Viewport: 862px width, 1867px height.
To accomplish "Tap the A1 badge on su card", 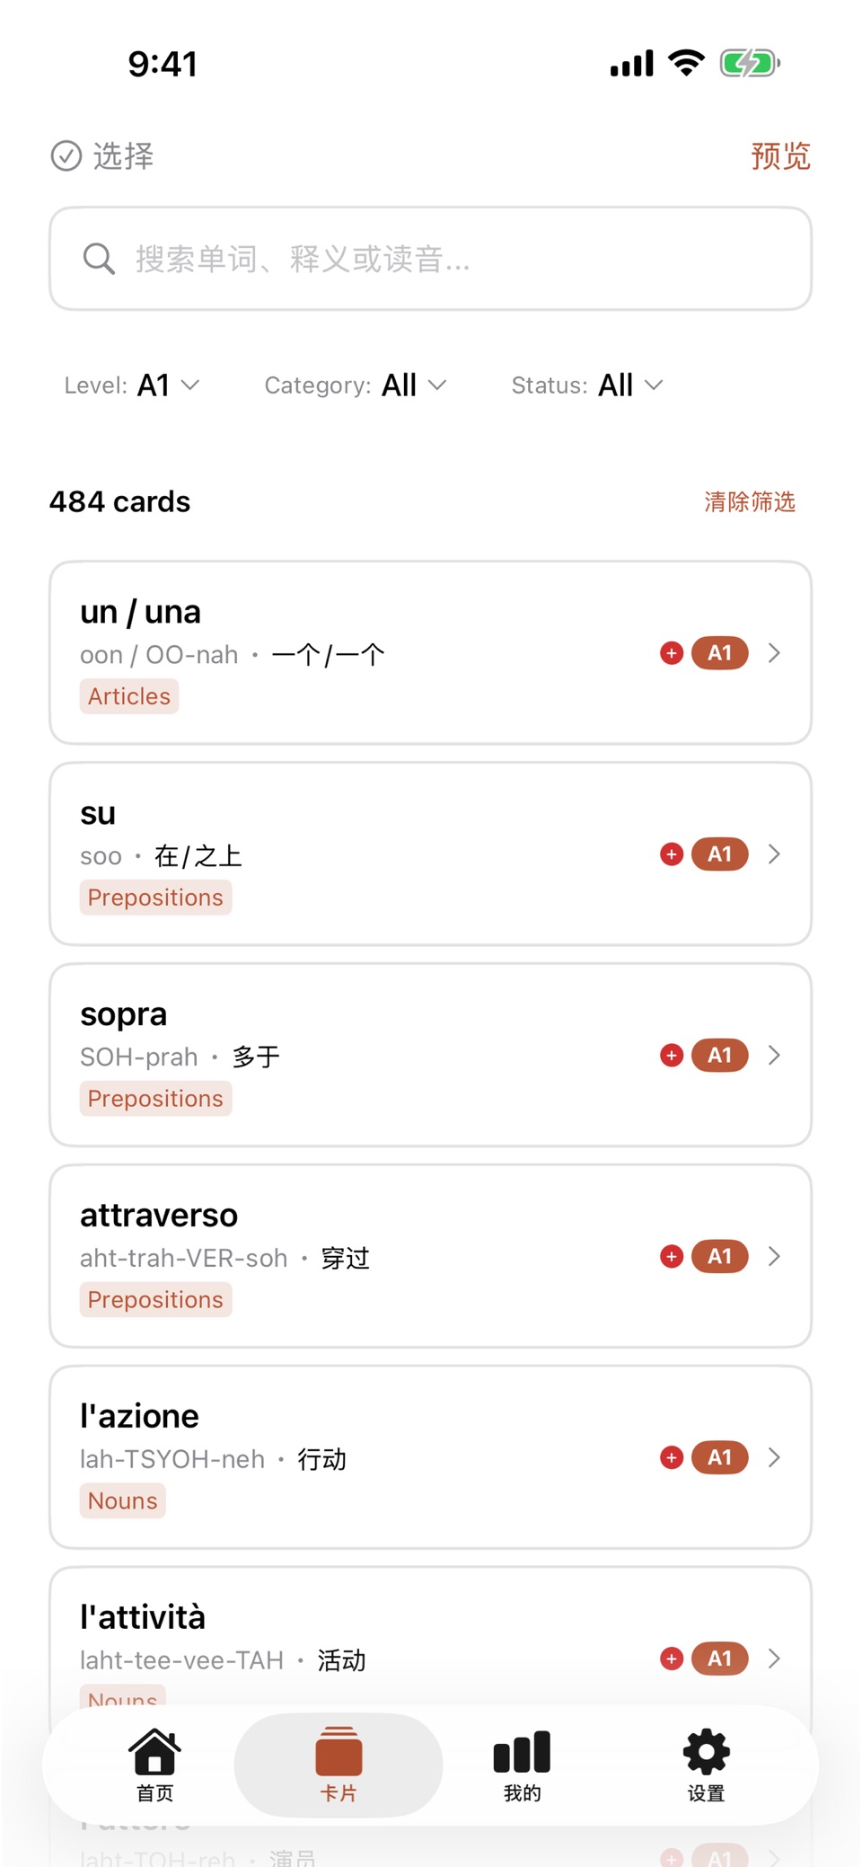I will (720, 854).
